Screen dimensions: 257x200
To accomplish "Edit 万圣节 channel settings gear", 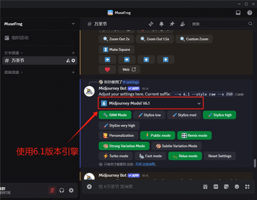I will tap(73, 61).
